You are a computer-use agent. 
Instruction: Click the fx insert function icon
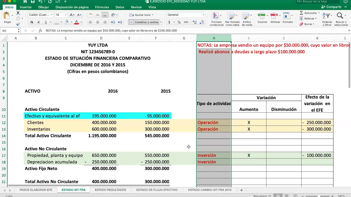click(40, 31)
